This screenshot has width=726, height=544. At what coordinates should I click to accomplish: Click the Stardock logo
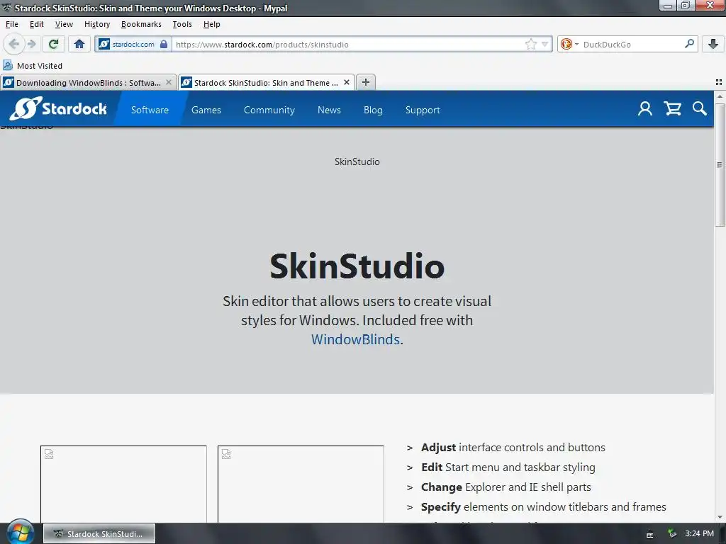coord(58,108)
